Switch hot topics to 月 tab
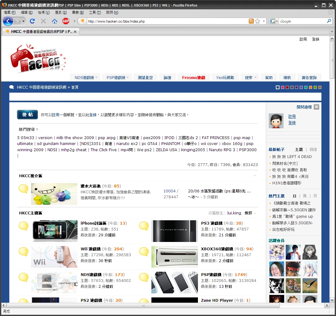 point(315,196)
